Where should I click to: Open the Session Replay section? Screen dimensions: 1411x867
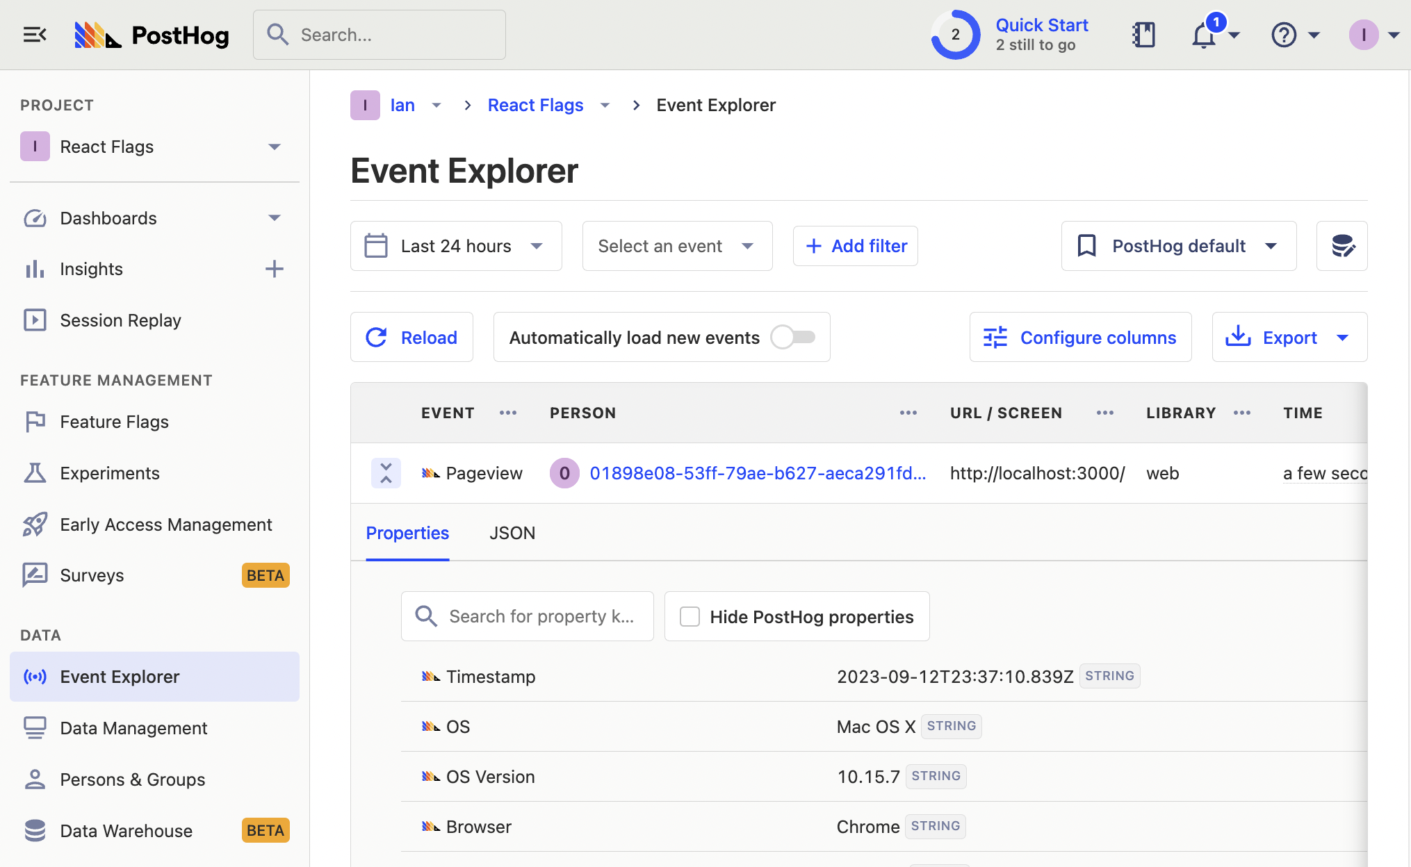click(120, 320)
